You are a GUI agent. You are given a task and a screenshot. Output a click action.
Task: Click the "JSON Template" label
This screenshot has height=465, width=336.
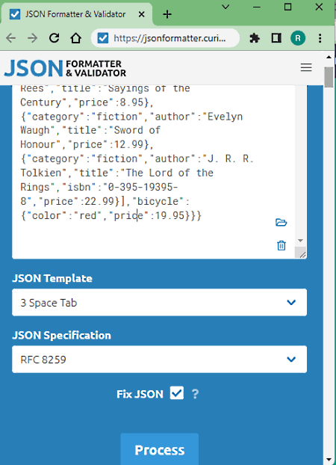click(52, 278)
